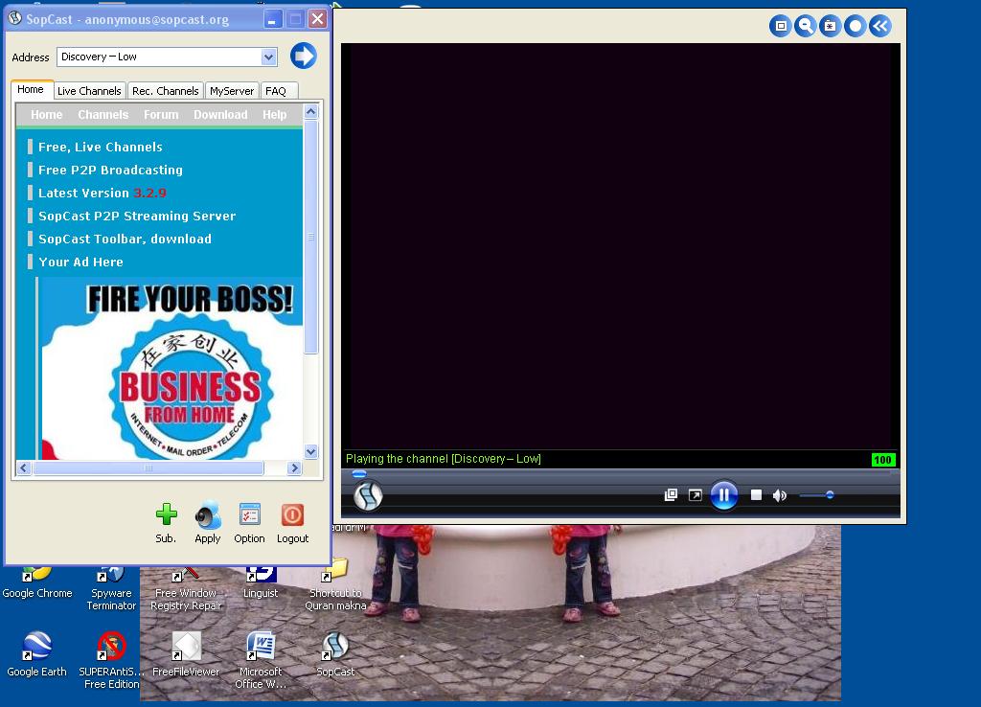This screenshot has width=981, height=707.
Task: Click Channels in the page navigation bar
Action: click(103, 115)
